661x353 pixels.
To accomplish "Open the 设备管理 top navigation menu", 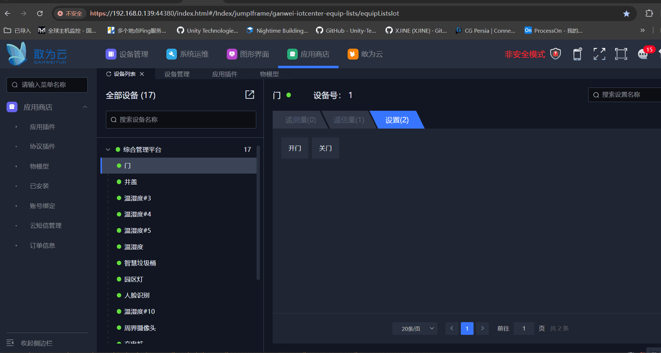I will 127,54.
